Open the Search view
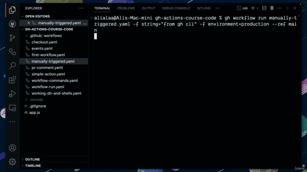Screen dimensions: 307x172 point(12,65)
